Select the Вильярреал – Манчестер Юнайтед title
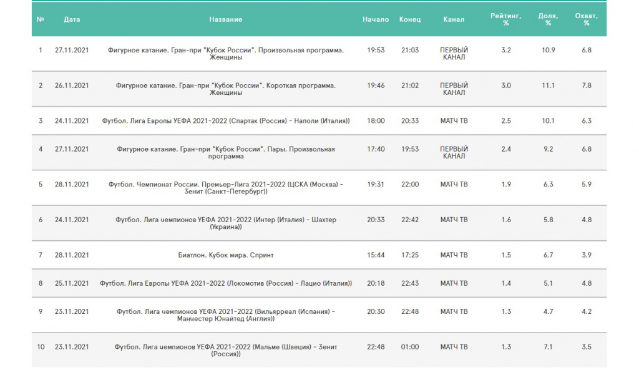 (226, 315)
